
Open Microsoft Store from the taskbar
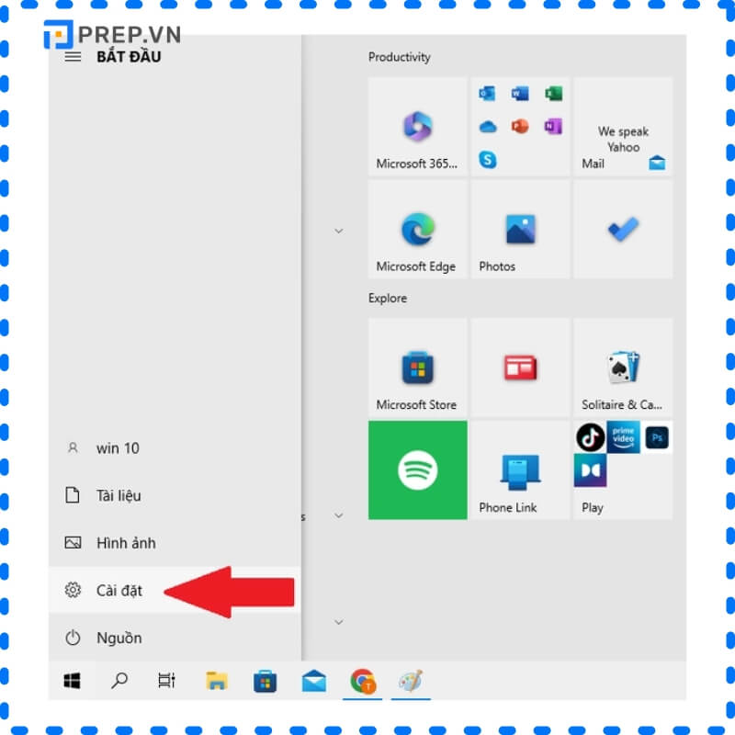pyautogui.click(x=265, y=681)
